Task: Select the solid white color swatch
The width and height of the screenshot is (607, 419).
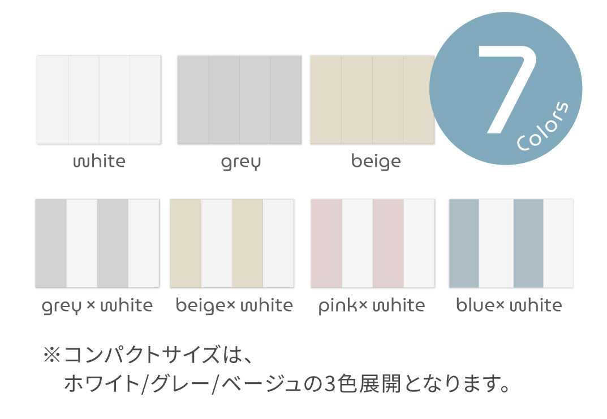Action: [98, 100]
